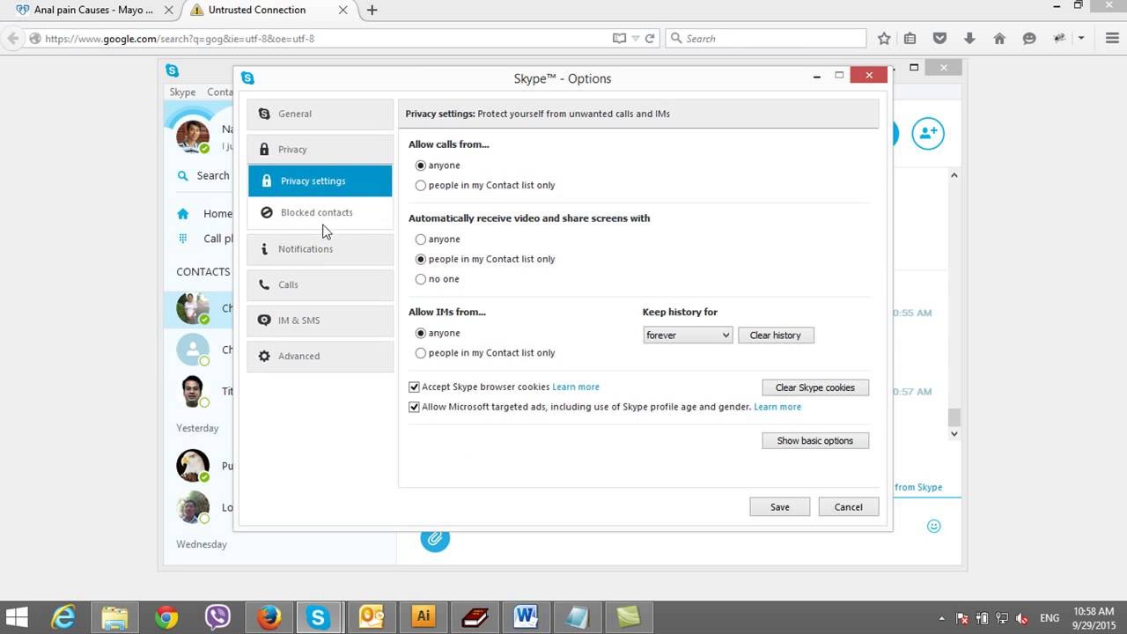Open the Keep history for dropdown
1127x634 pixels.
tap(688, 335)
